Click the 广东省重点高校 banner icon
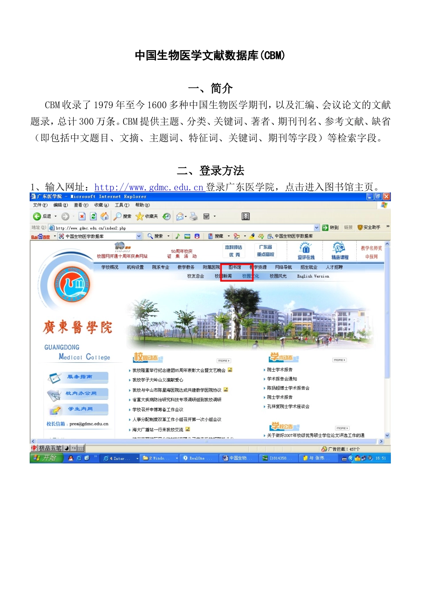 pyautogui.click(x=265, y=251)
